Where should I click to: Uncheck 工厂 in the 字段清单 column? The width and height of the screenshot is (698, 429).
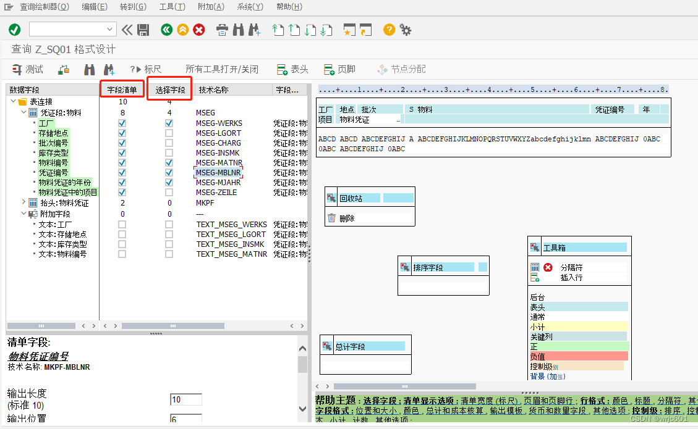tap(122, 123)
